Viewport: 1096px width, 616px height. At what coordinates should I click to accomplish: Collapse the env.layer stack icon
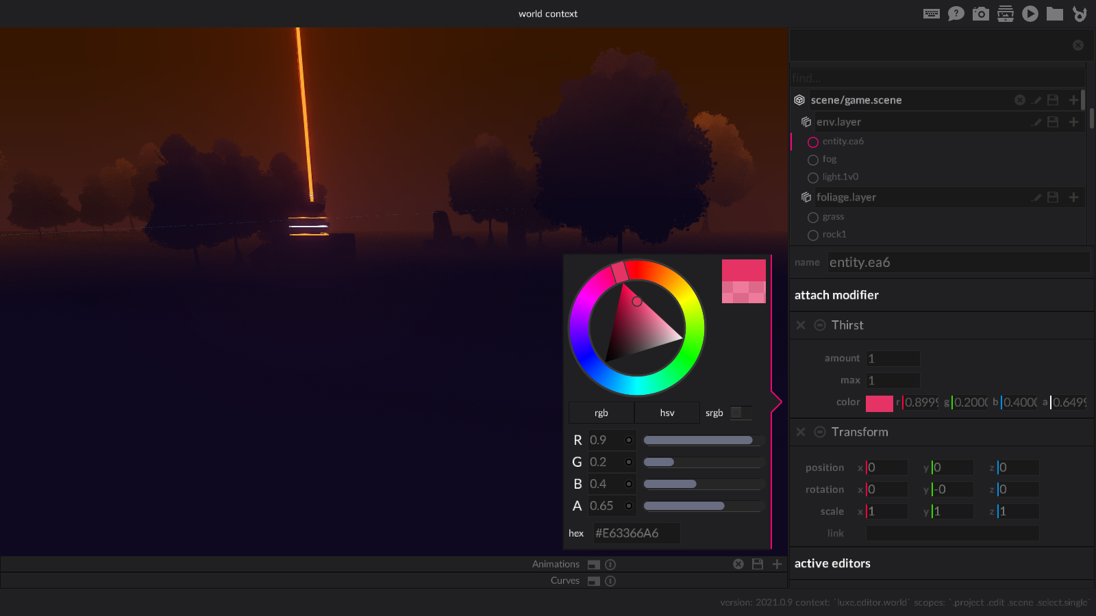806,122
